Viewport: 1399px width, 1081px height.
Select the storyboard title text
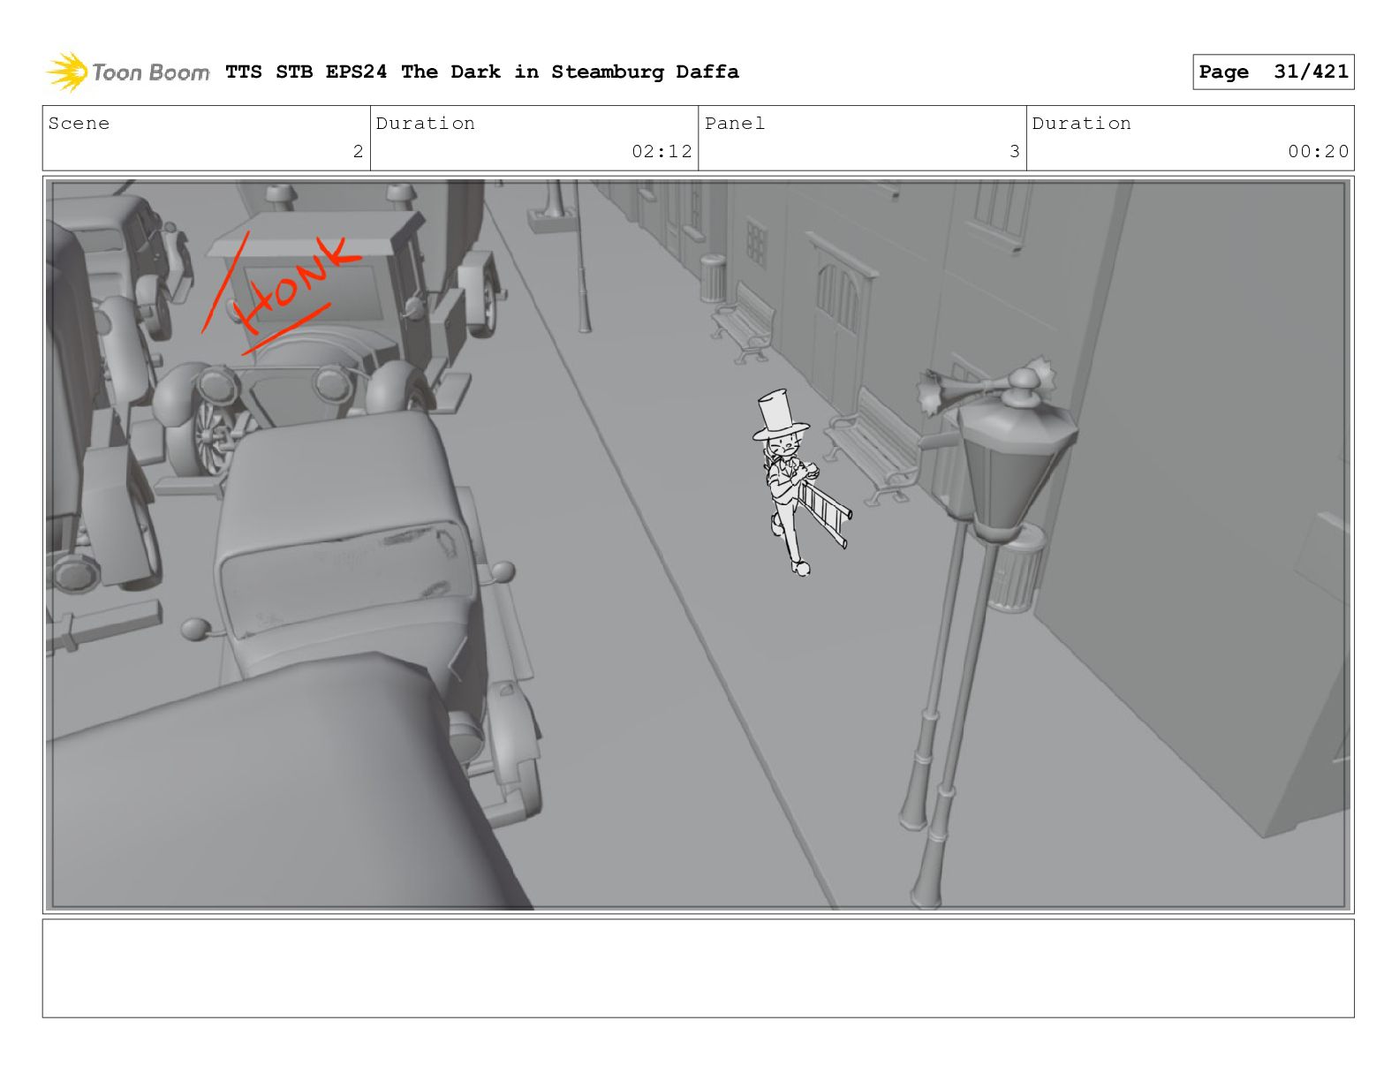tap(482, 72)
